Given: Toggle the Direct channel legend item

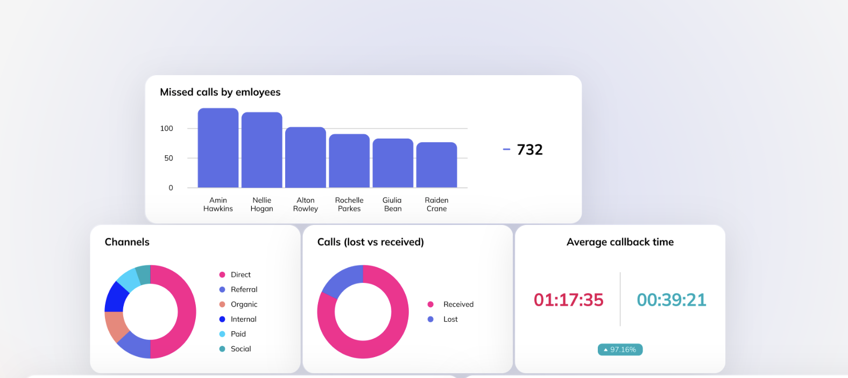Looking at the screenshot, I should (240, 275).
